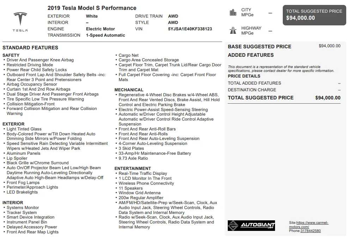Click the Exterior features section heading

tap(13, 124)
